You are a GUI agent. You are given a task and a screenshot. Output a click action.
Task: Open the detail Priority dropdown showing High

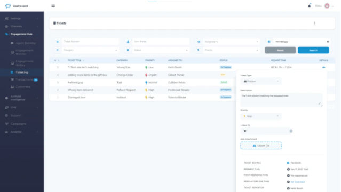click(261, 116)
